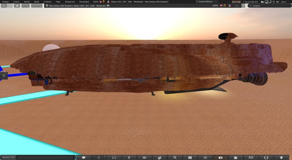
Task: Teleport home with the house icon
Action: tap(17, 6)
